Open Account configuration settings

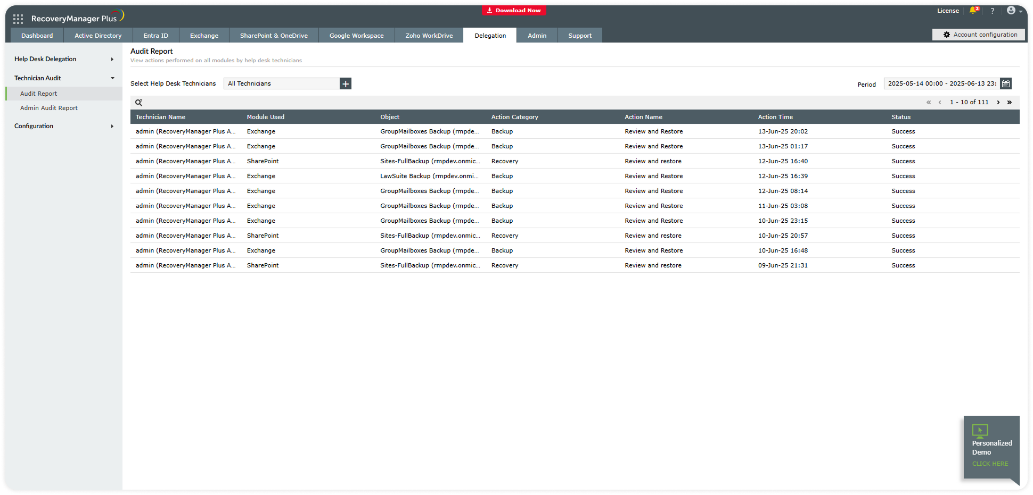980,35
